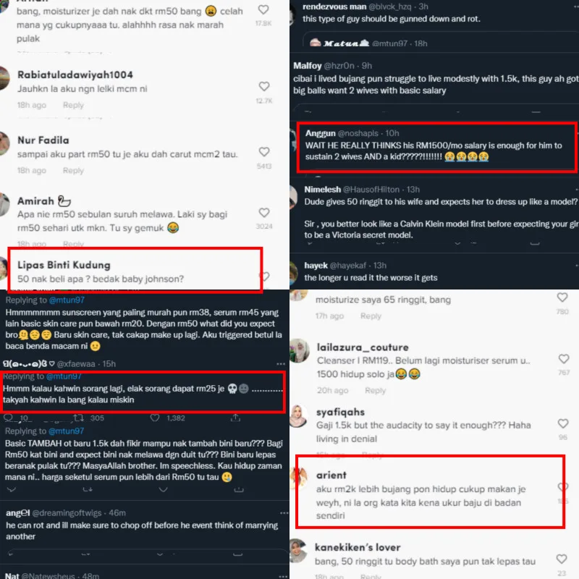
Task: Open three-dot menu on xfaewaa's tweet
Action: coord(281,364)
